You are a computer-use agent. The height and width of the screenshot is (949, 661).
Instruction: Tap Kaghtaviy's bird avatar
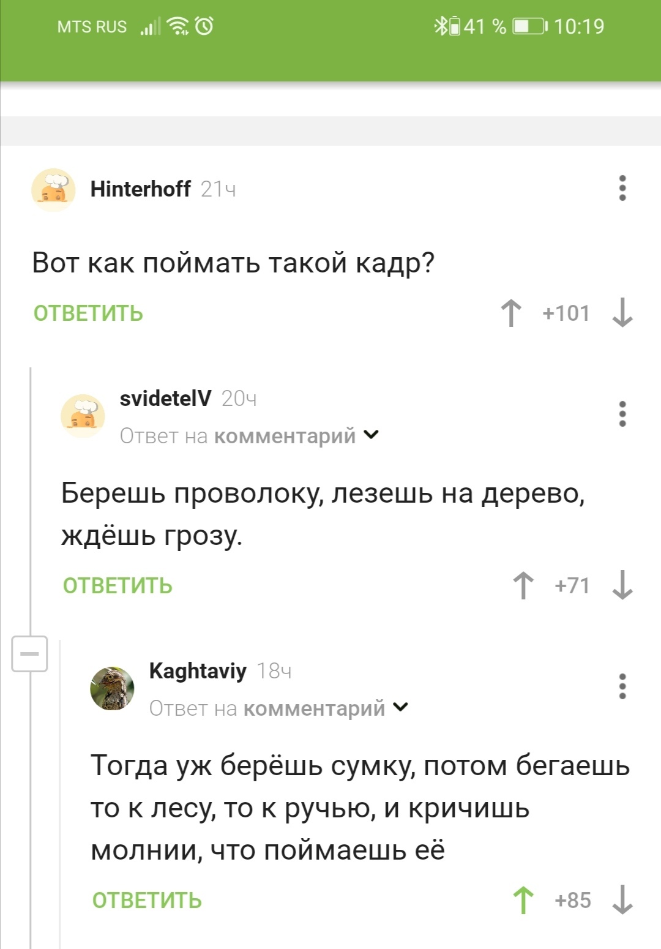click(x=112, y=688)
